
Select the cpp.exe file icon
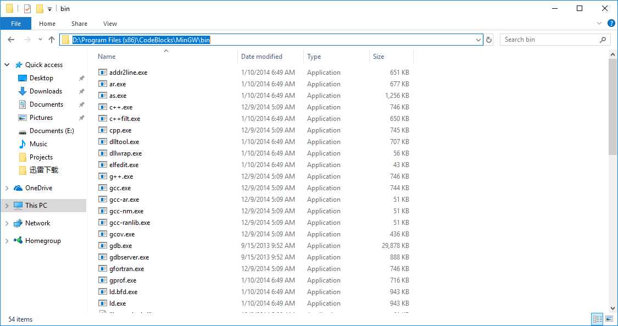point(103,130)
